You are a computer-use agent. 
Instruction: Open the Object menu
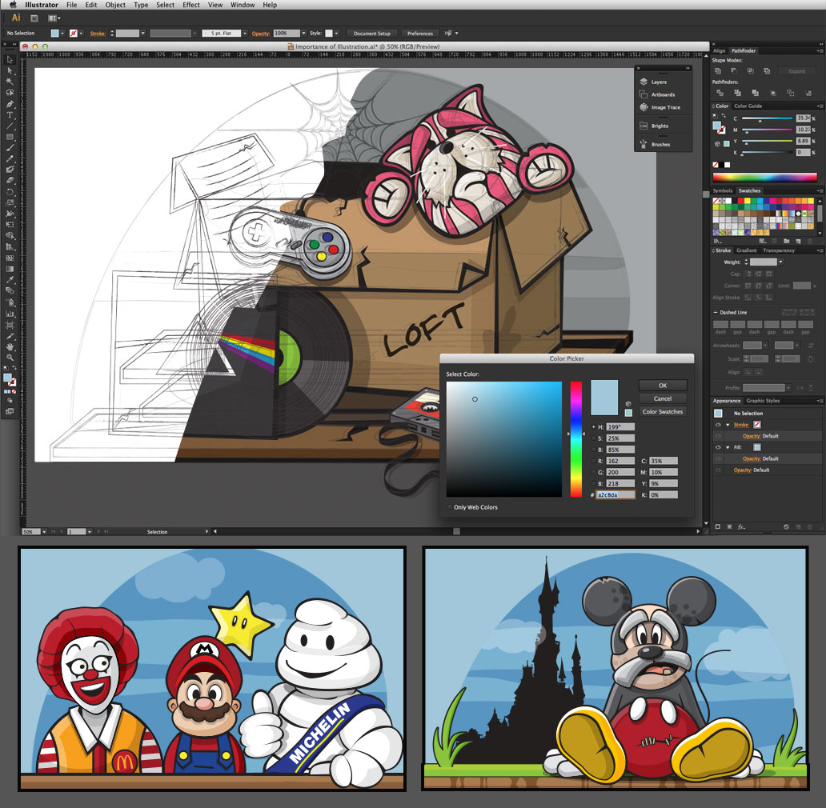pyautogui.click(x=115, y=5)
